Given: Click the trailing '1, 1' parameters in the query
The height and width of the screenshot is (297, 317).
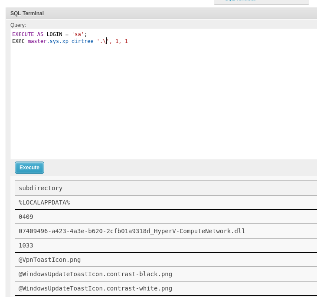Looking at the screenshot, I should click(x=121, y=41).
